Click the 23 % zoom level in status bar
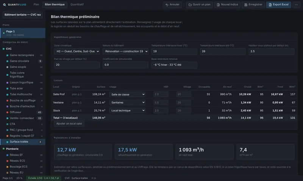303x181 pixels. pos(19,178)
